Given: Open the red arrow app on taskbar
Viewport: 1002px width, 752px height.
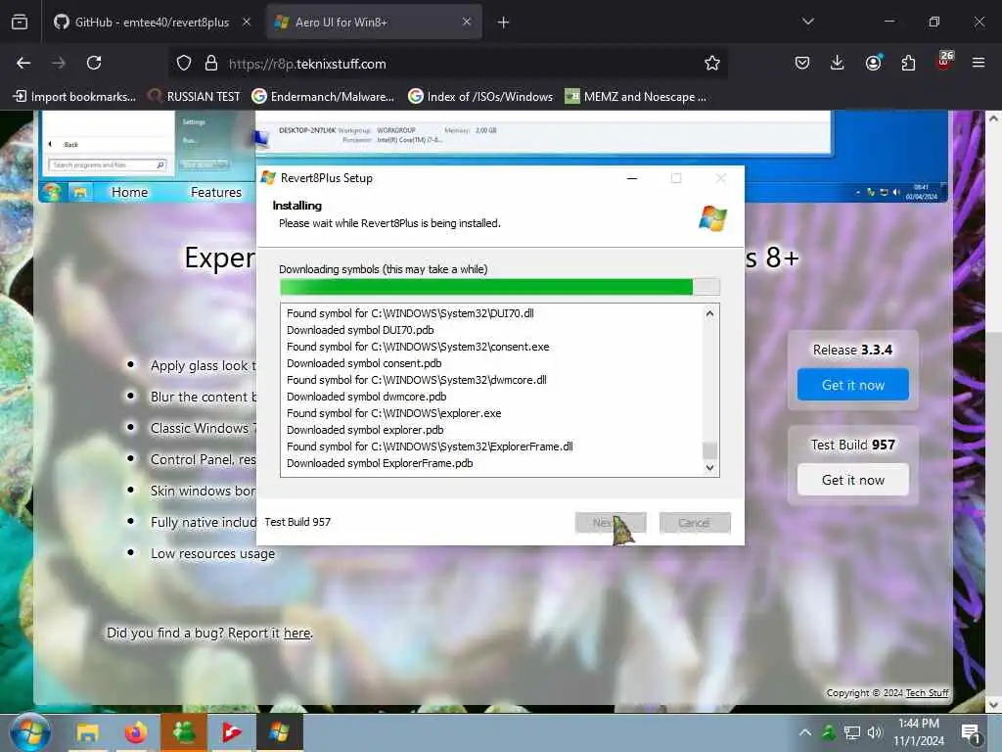Looking at the screenshot, I should 232,732.
